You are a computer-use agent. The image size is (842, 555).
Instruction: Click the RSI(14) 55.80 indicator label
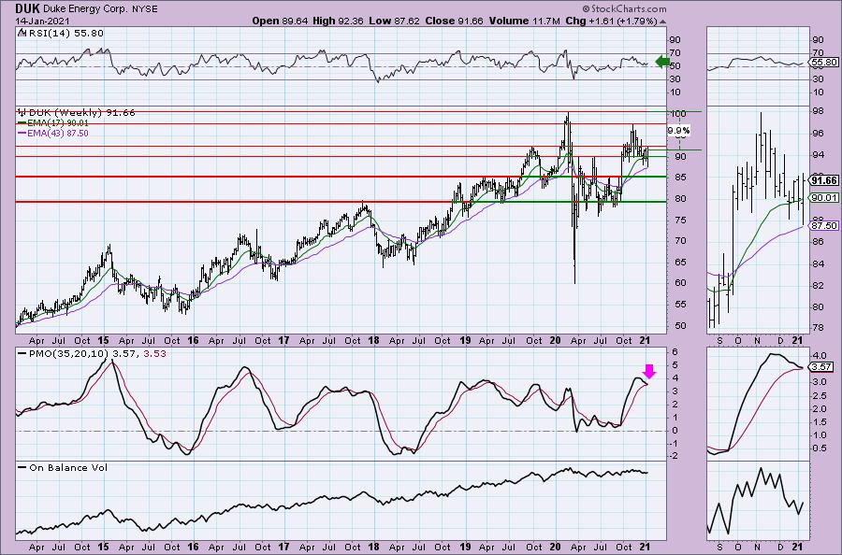pyautogui.click(x=65, y=33)
